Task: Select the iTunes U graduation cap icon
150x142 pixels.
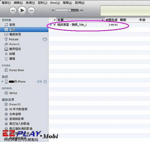Action: (6, 44)
